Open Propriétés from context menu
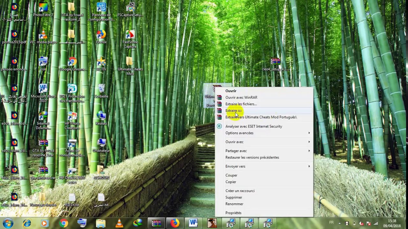The image size is (408, 229). coord(264,213)
